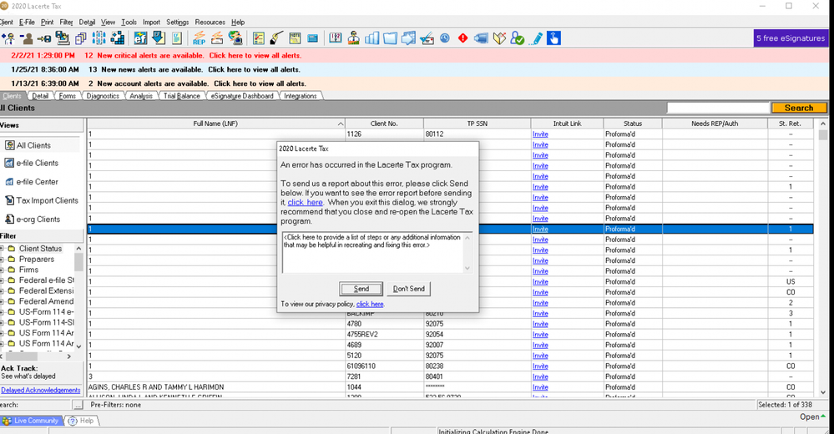The width and height of the screenshot is (834, 434).
Task: Switch to the Integrations tab
Action: tap(300, 96)
